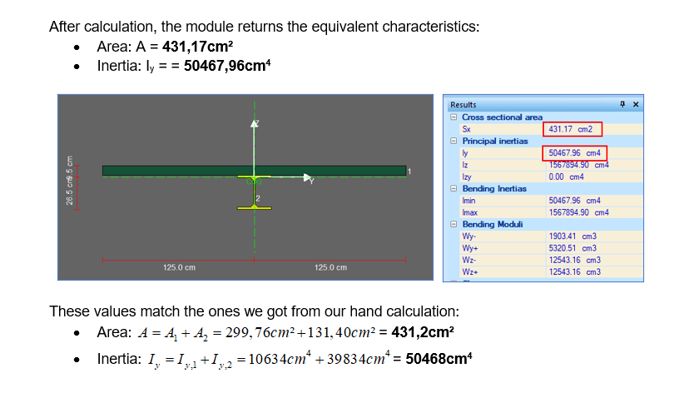Click the Wz+ value 12543.16 cm3
694x413 pixels.
pyautogui.click(x=574, y=272)
